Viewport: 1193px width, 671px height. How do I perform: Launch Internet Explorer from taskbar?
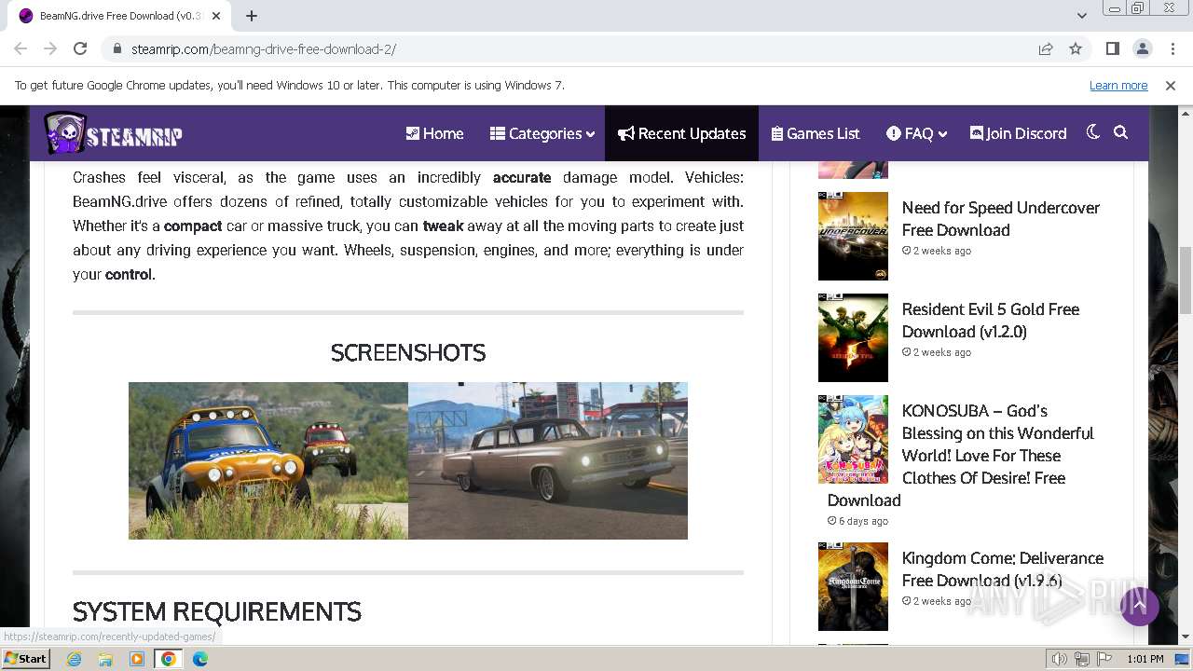(x=74, y=659)
